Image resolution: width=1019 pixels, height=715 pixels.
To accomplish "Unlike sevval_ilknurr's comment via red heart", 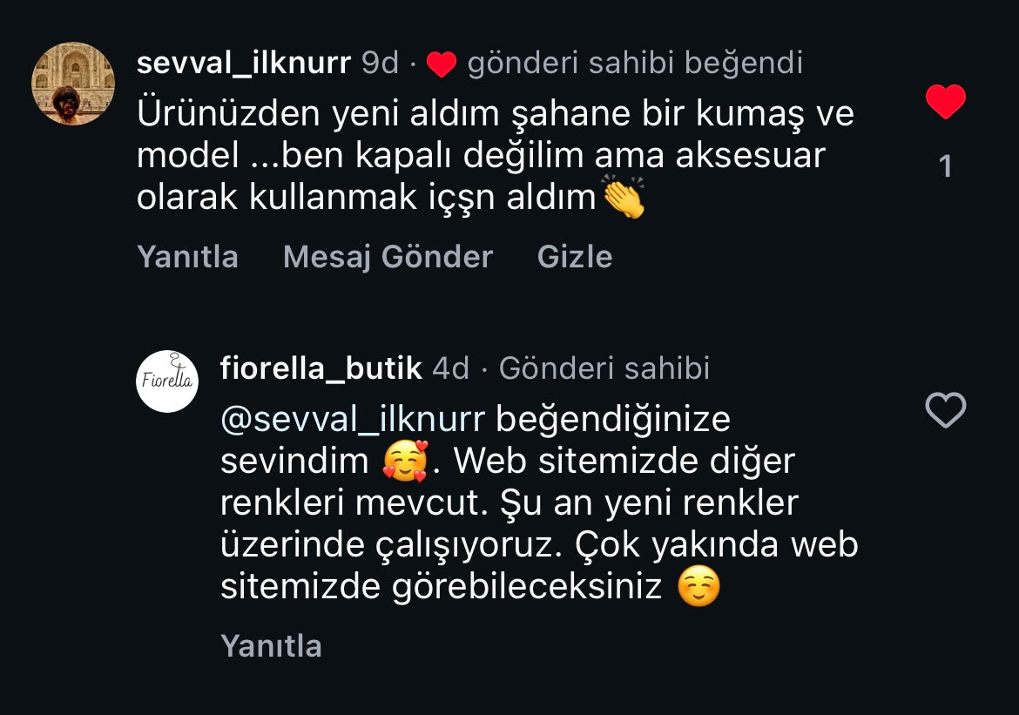I will [x=946, y=102].
